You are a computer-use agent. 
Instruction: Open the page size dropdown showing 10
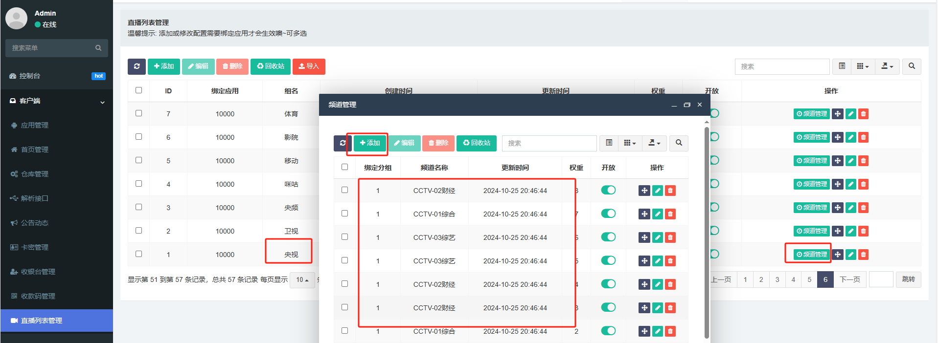(302, 280)
